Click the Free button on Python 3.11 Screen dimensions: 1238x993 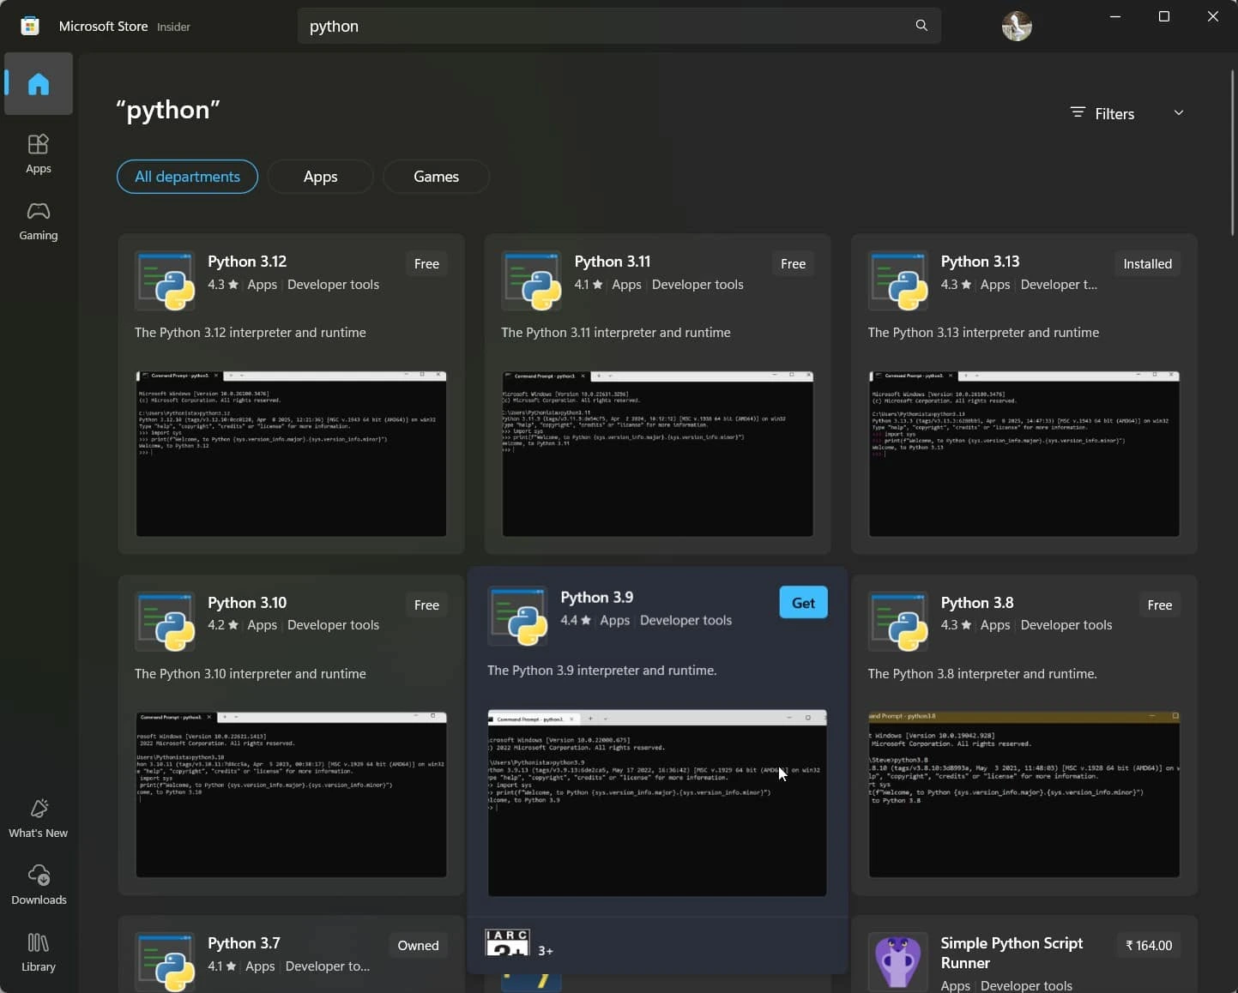tap(793, 264)
